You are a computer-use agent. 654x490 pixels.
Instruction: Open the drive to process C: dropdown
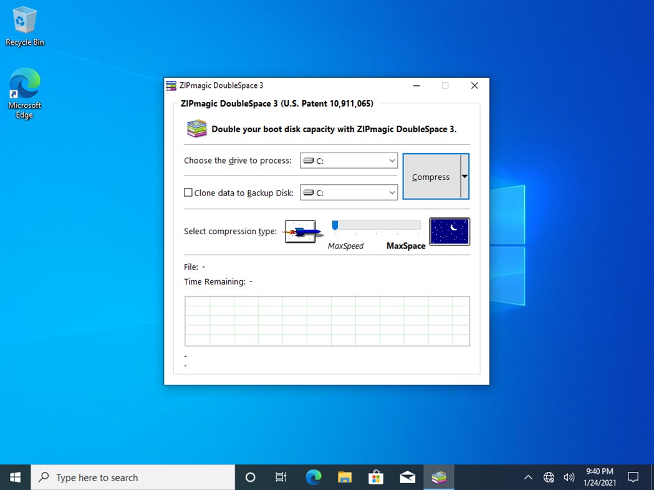pyautogui.click(x=392, y=161)
